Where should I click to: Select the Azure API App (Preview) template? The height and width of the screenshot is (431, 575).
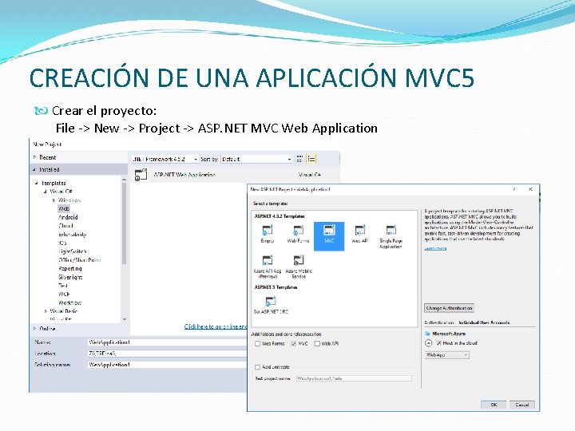pyautogui.click(x=268, y=266)
